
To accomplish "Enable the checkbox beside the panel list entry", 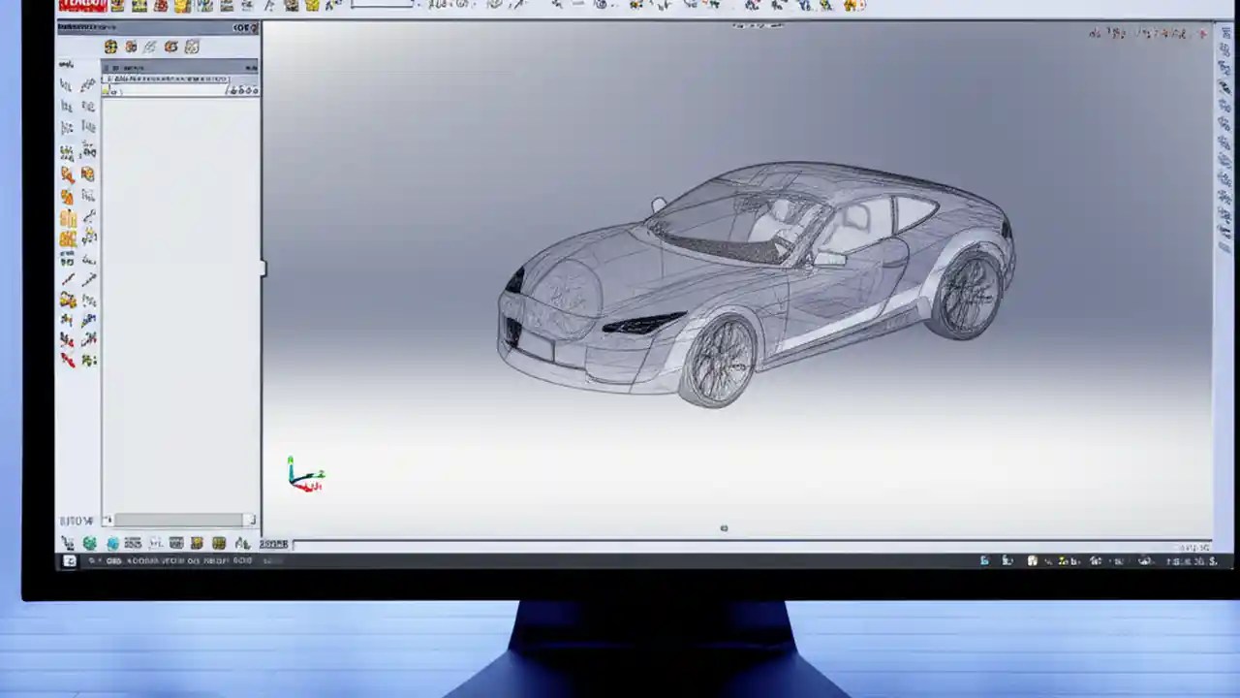I will (108, 79).
